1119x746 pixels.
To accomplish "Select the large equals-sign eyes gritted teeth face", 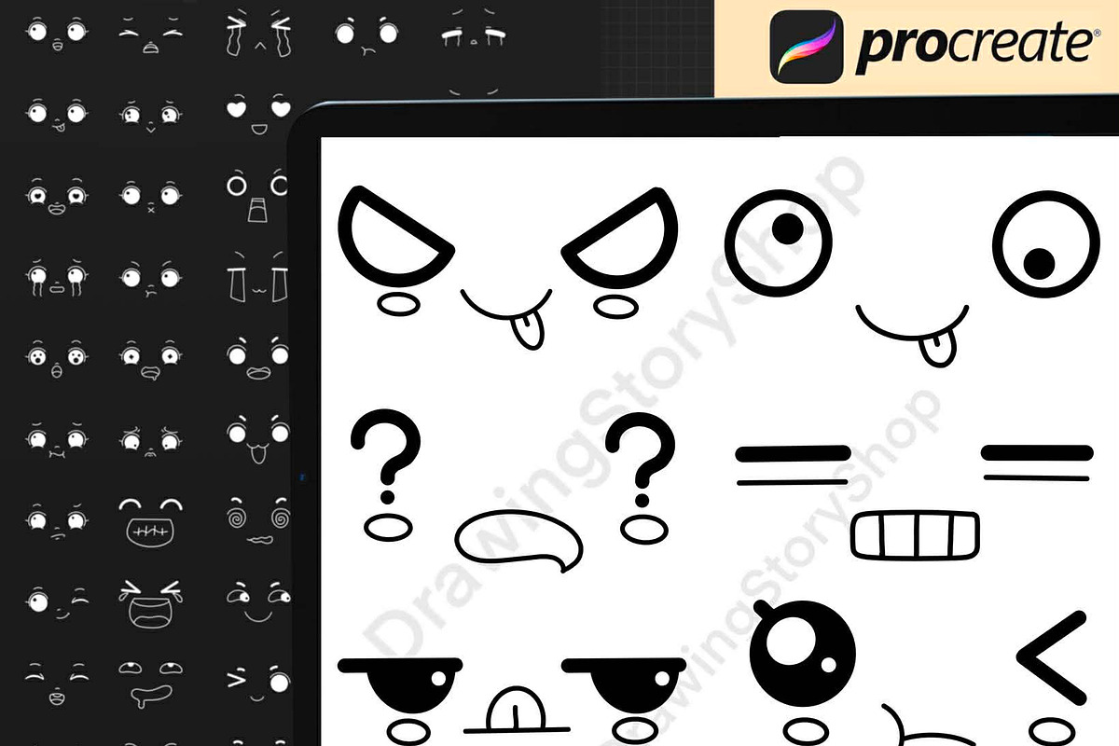I will [914, 502].
